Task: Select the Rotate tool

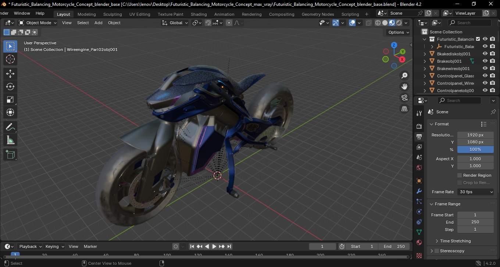Action: point(10,87)
